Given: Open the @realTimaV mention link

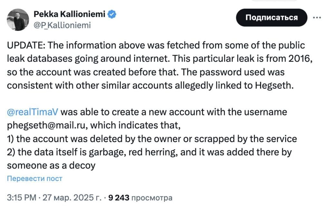Looking at the screenshot, I should point(33,112).
